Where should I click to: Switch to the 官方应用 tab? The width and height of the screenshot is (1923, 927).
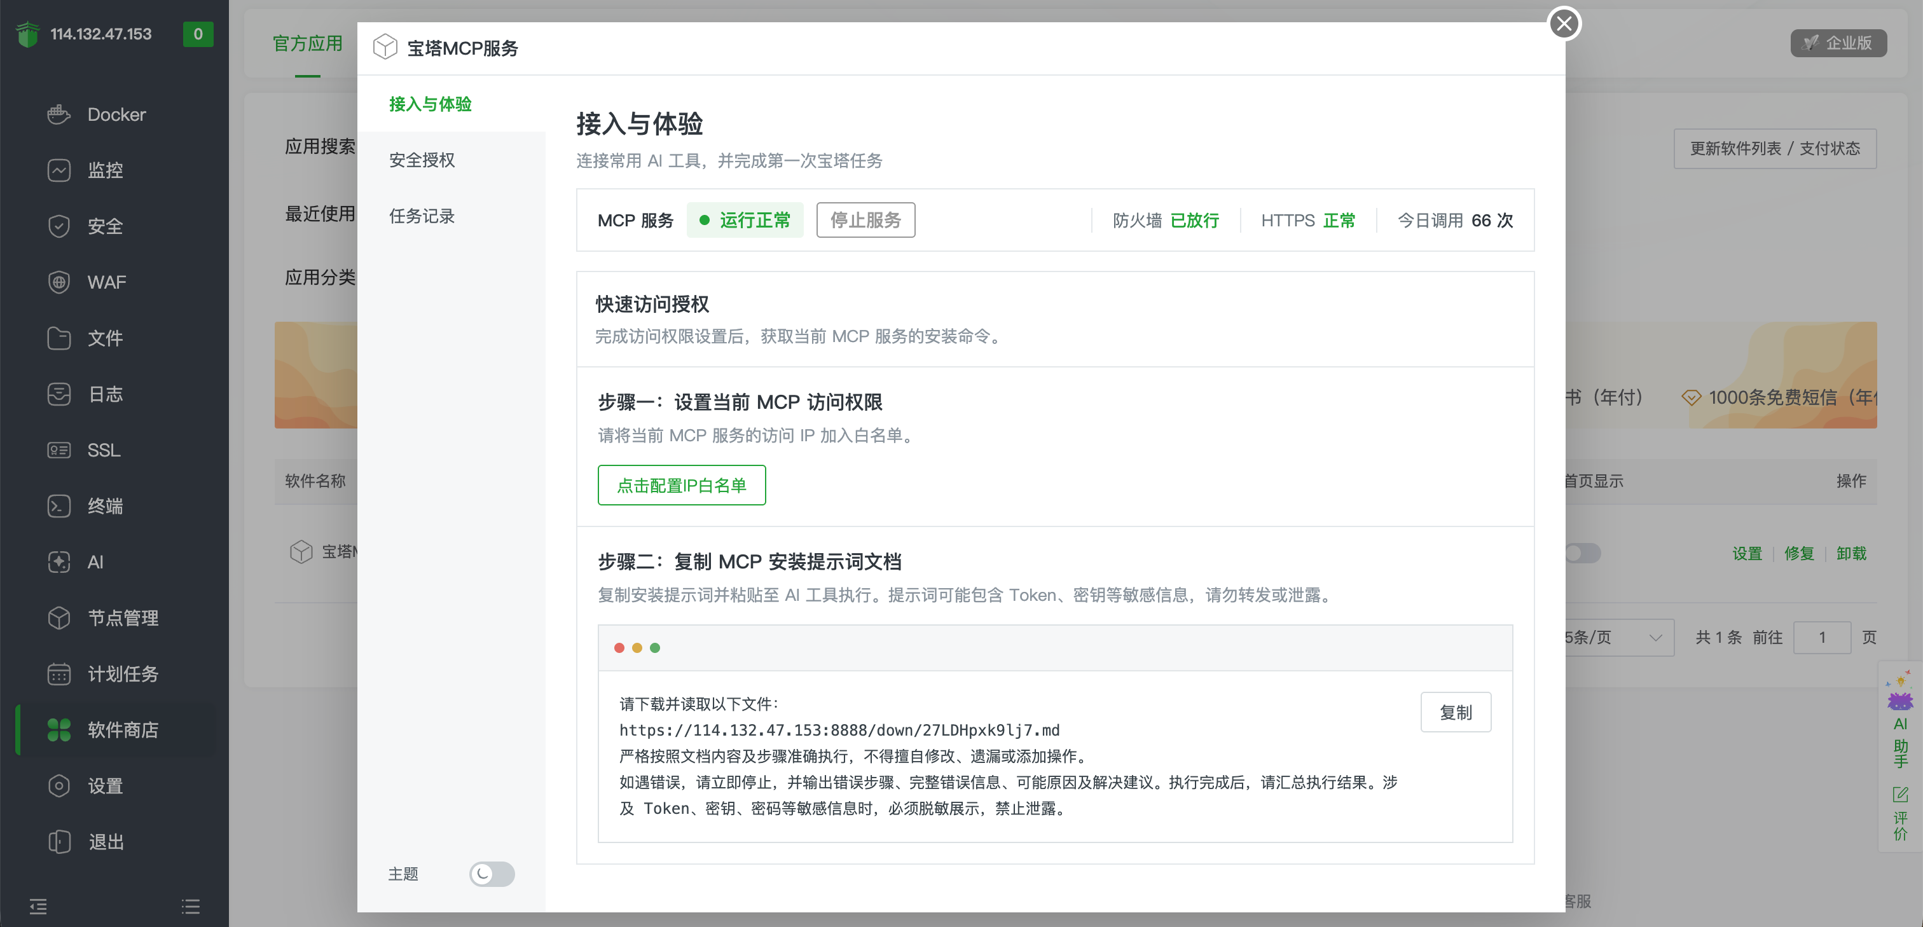click(x=308, y=43)
